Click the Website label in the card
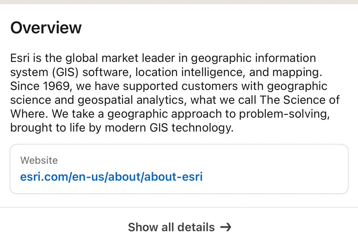 click(39, 160)
